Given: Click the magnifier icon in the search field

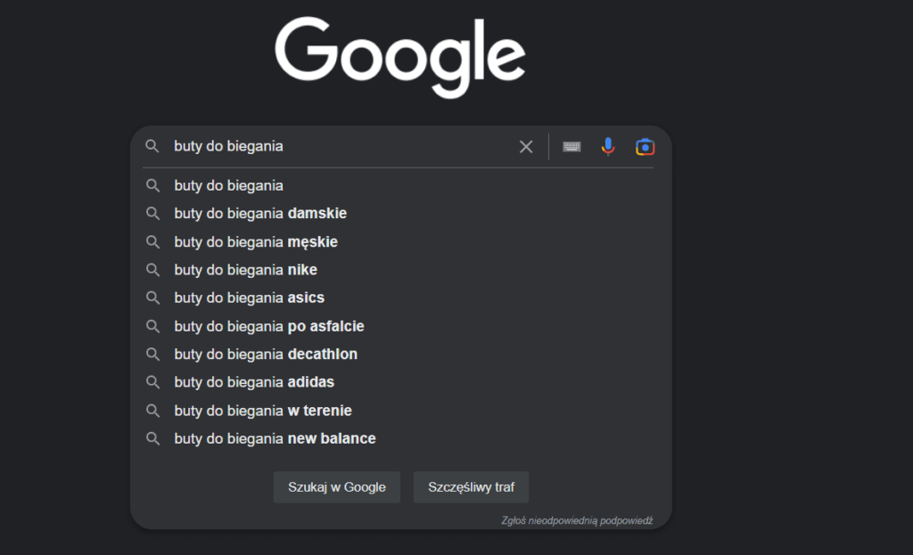Looking at the screenshot, I should (x=152, y=146).
